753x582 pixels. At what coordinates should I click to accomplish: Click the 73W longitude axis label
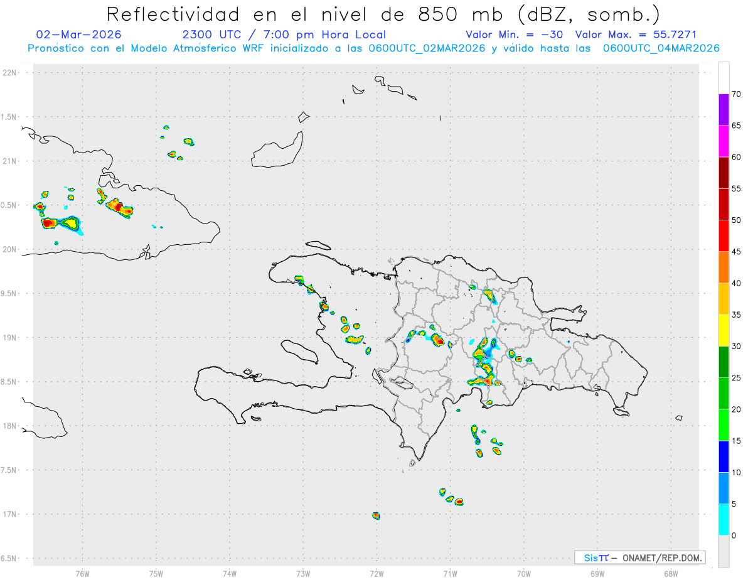303,573
